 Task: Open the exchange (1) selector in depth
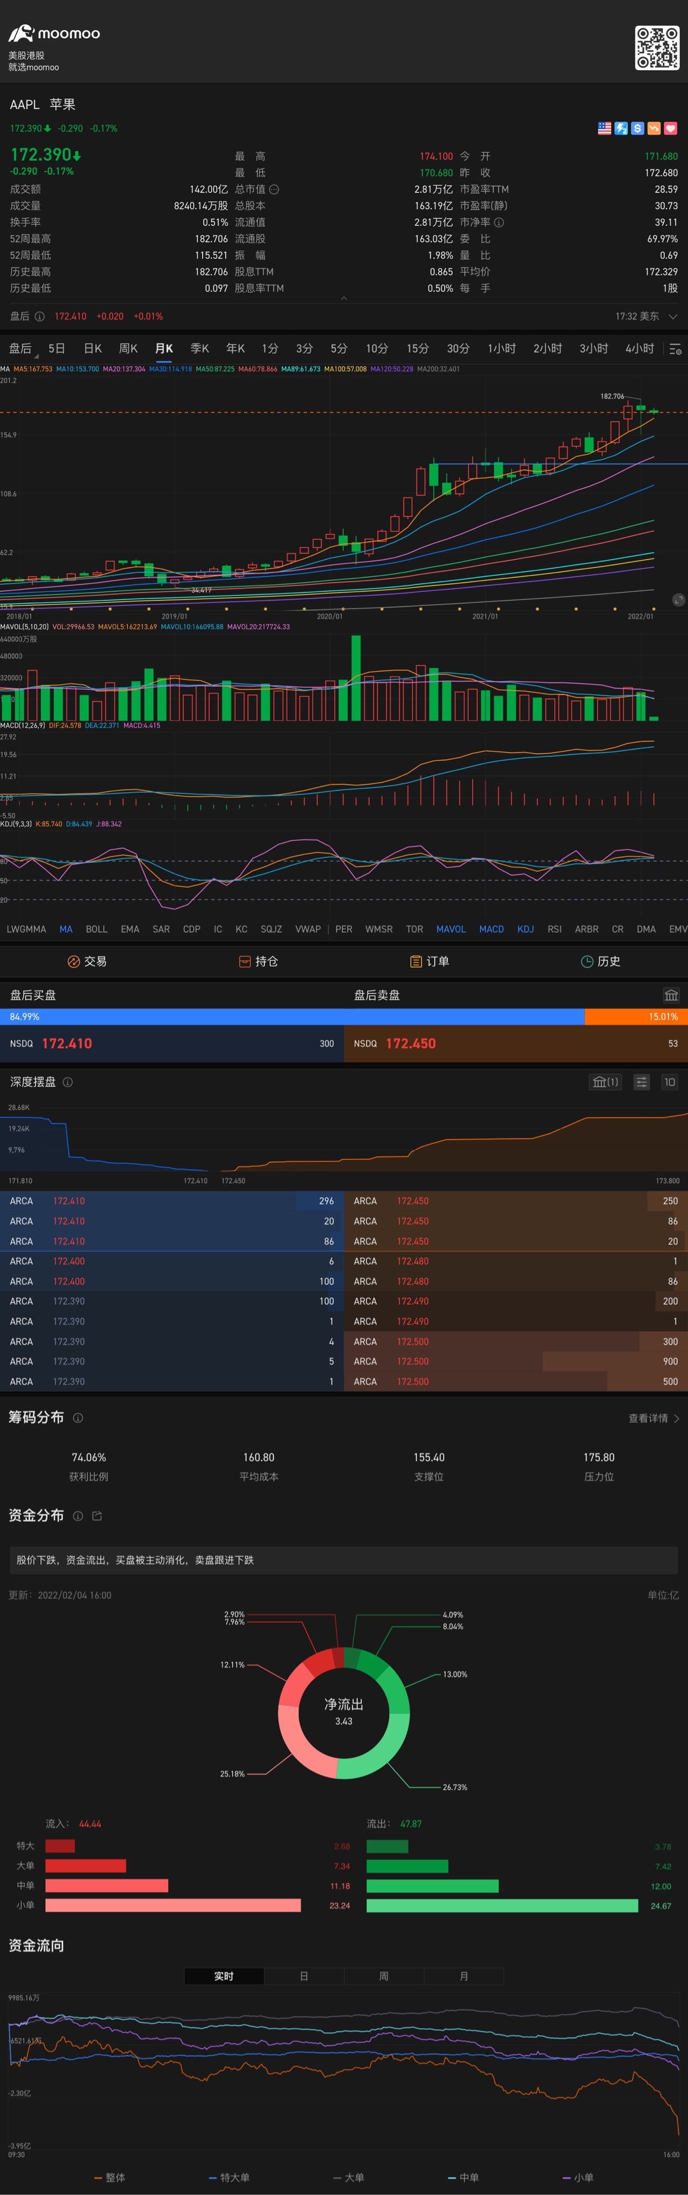[605, 1082]
